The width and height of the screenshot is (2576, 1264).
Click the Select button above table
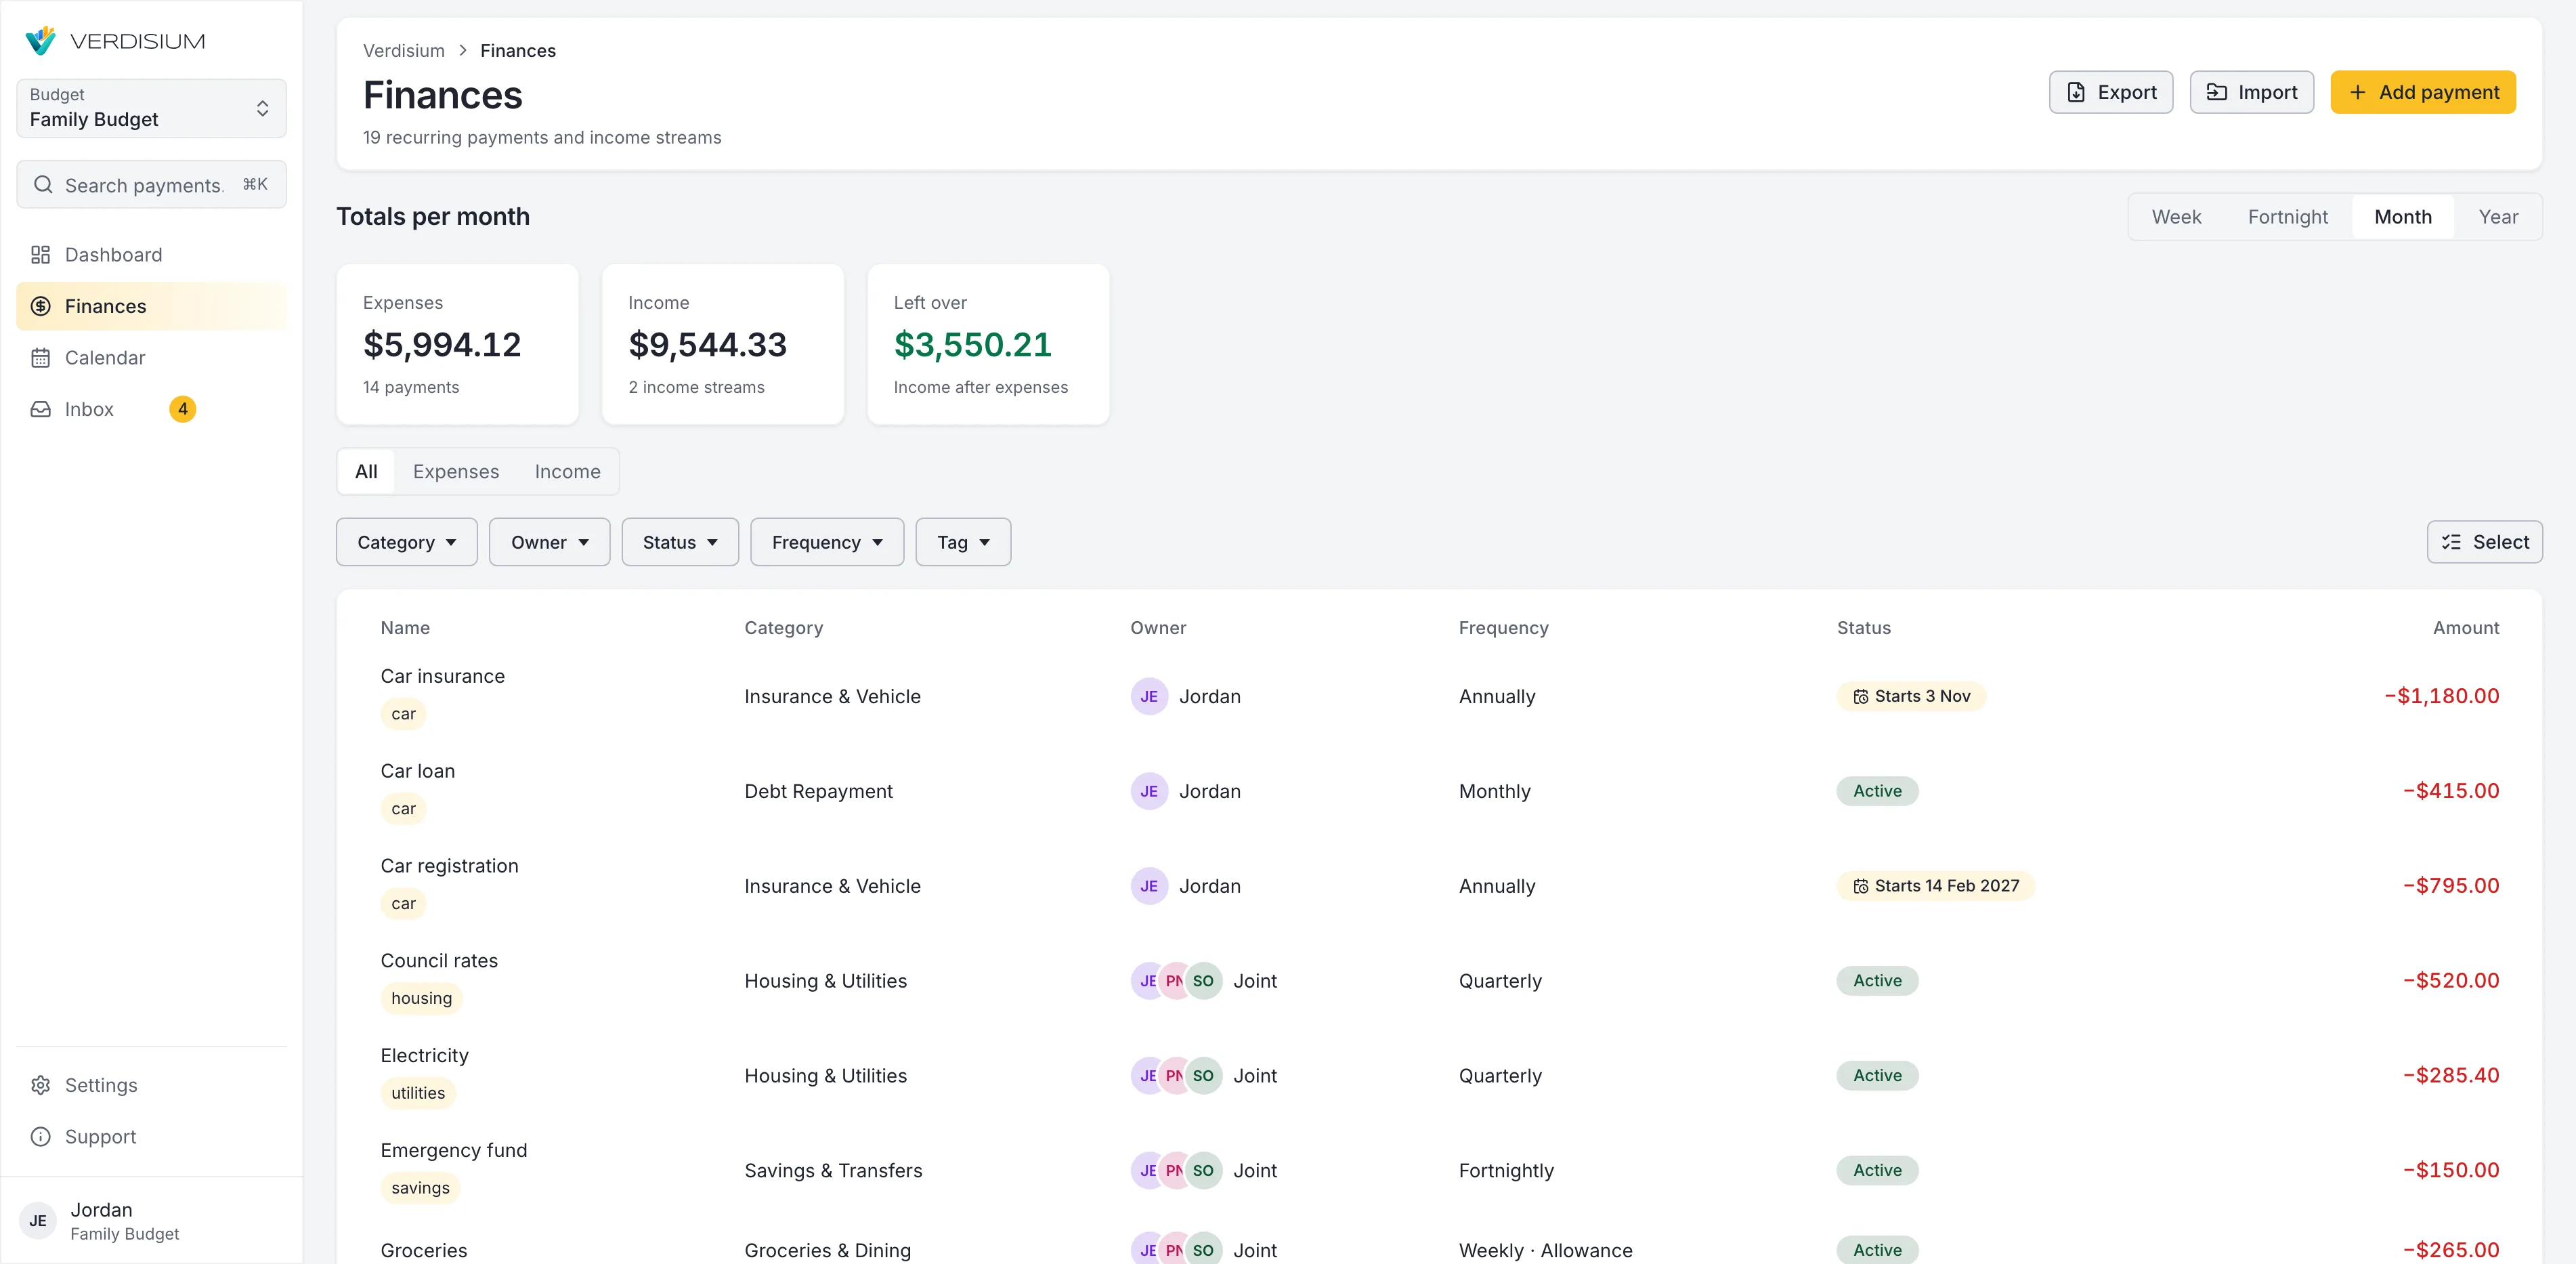coord(2484,542)
